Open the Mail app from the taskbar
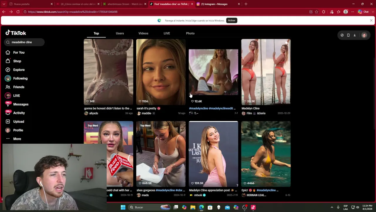Screen dimensions: 376x212 tap(227, 207)
